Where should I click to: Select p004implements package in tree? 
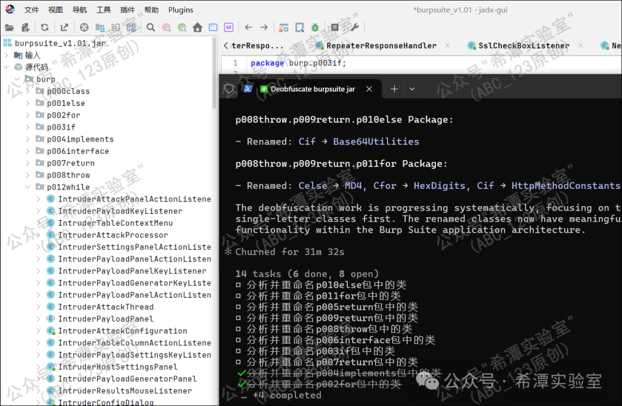pyautogui.click(x=74, y=139)
